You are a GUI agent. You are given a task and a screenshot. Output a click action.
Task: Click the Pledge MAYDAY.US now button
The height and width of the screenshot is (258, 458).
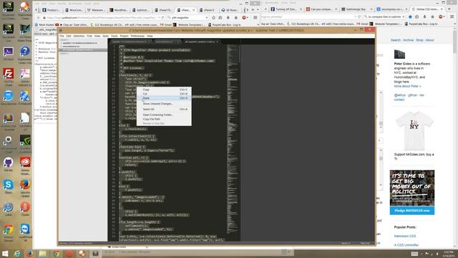(x=412, y=211)
